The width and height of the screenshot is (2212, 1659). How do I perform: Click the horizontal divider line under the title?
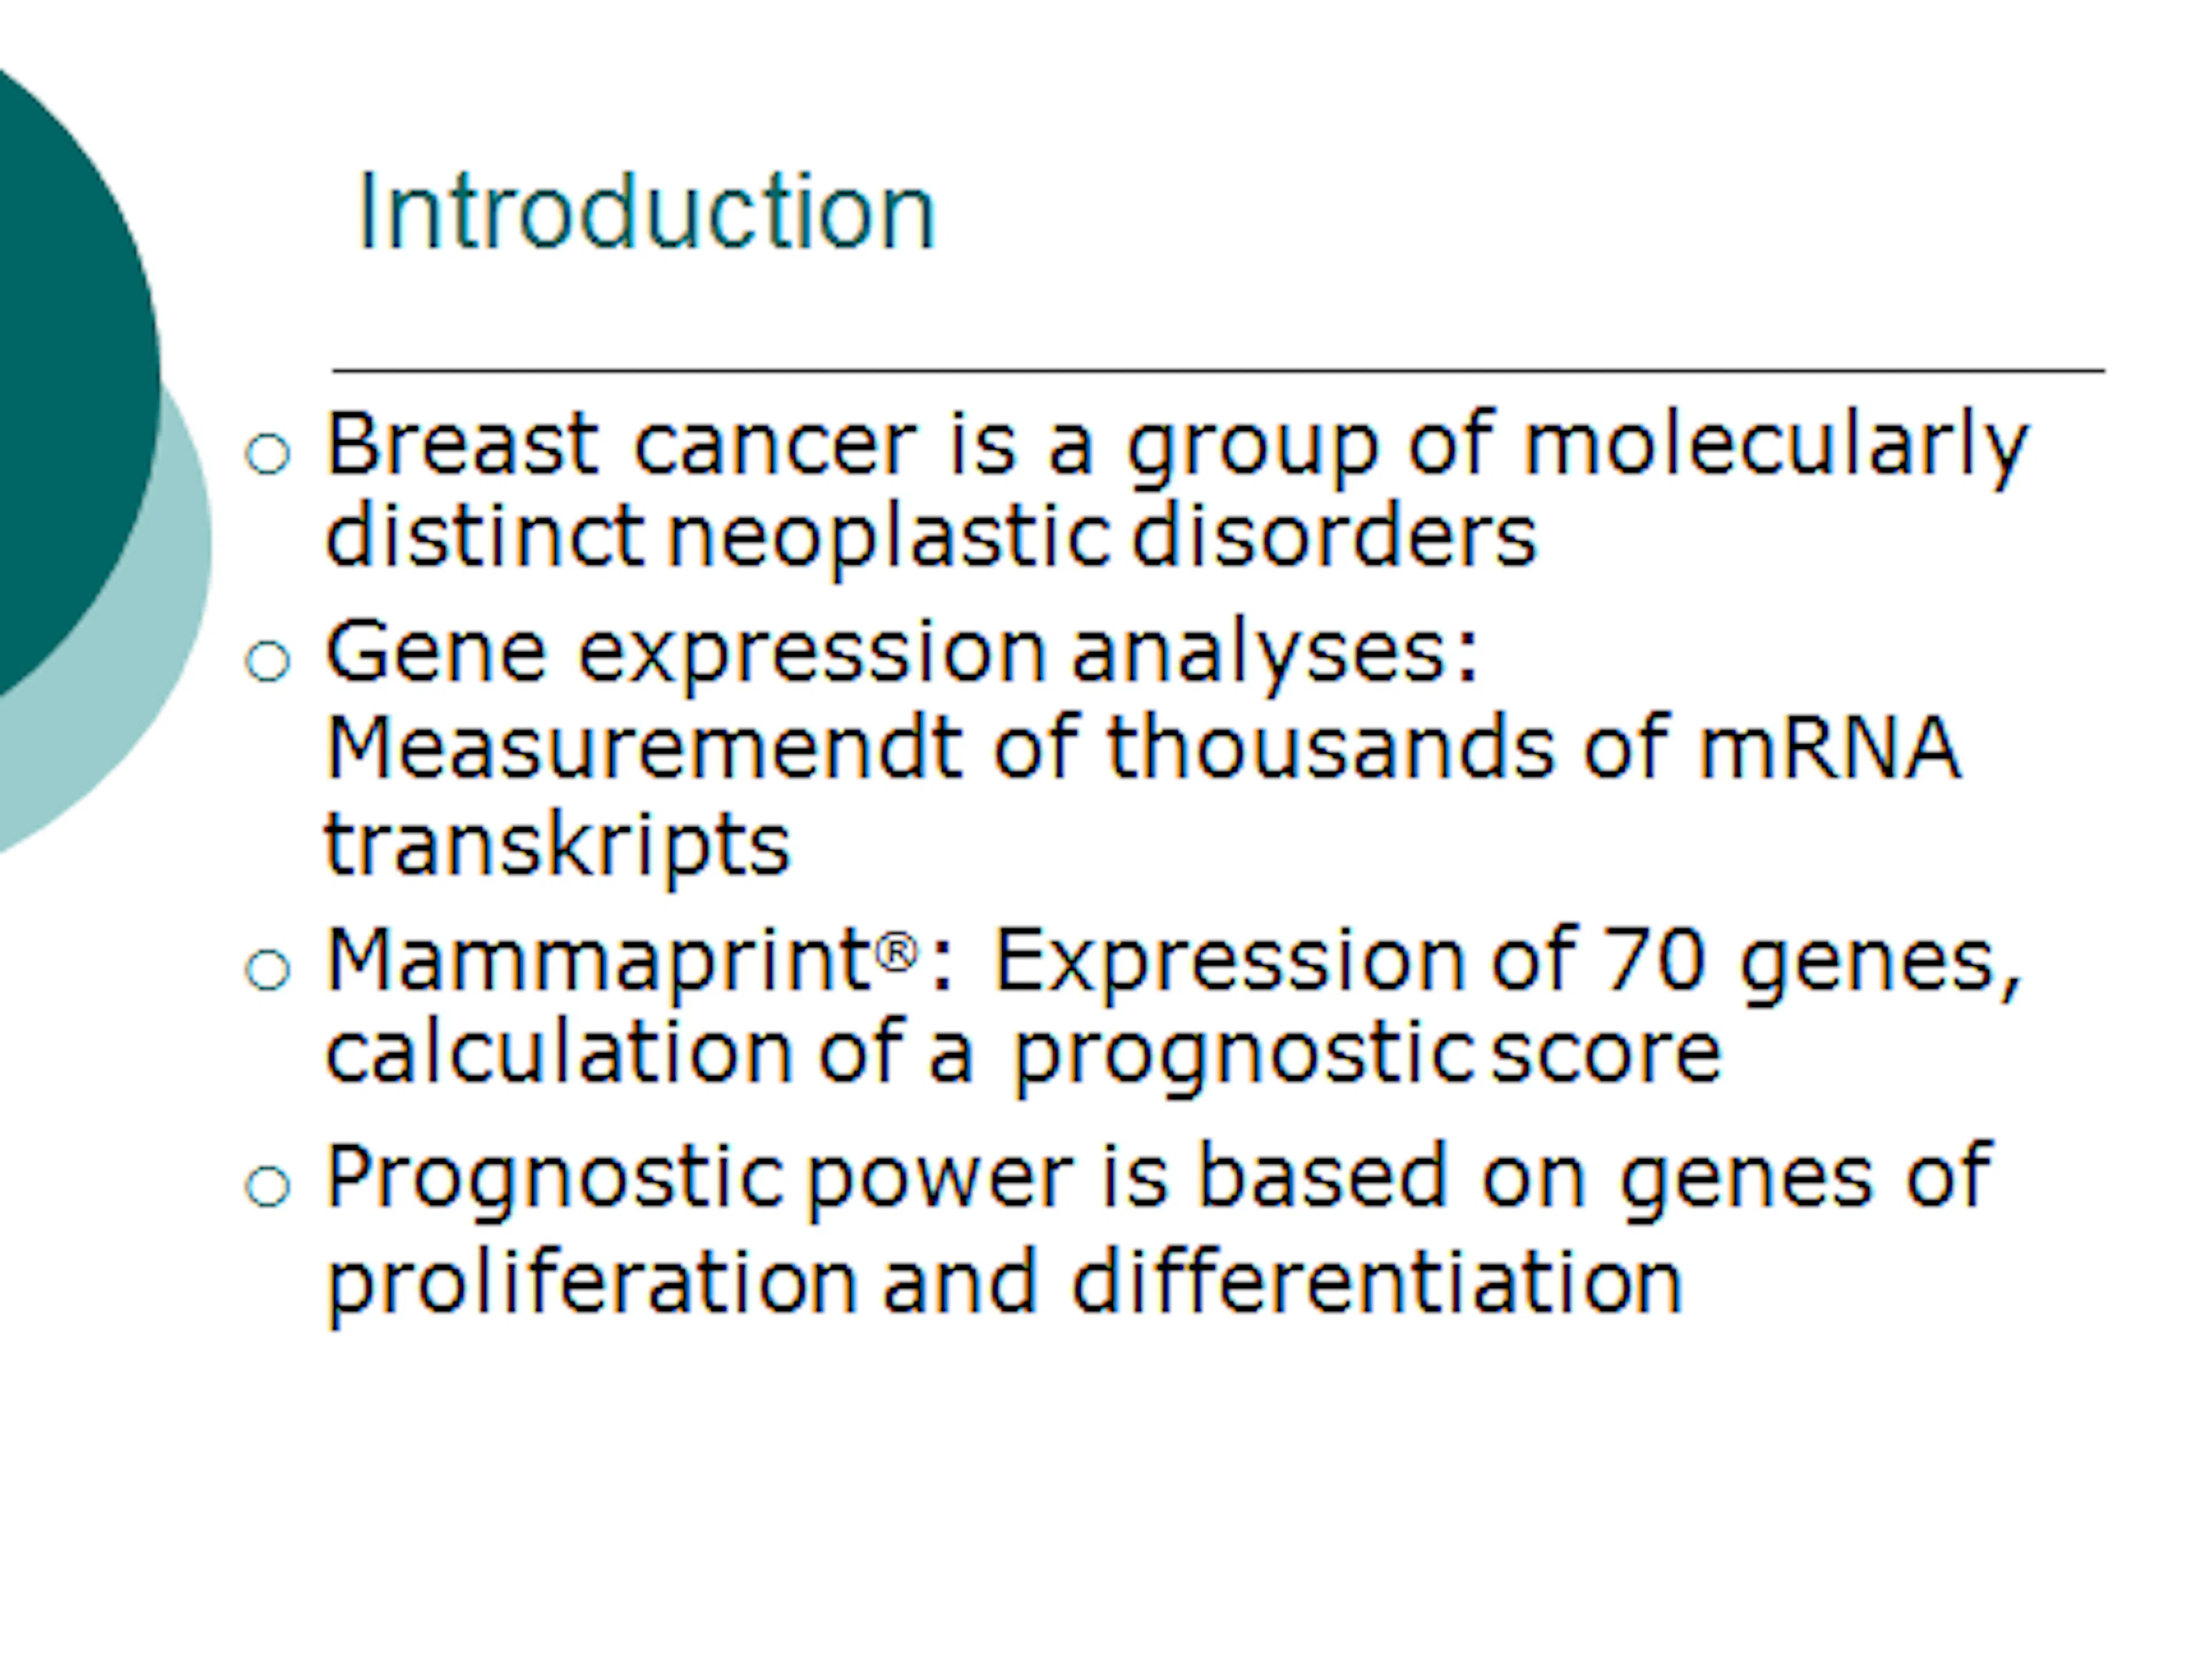pos(1218,371)
